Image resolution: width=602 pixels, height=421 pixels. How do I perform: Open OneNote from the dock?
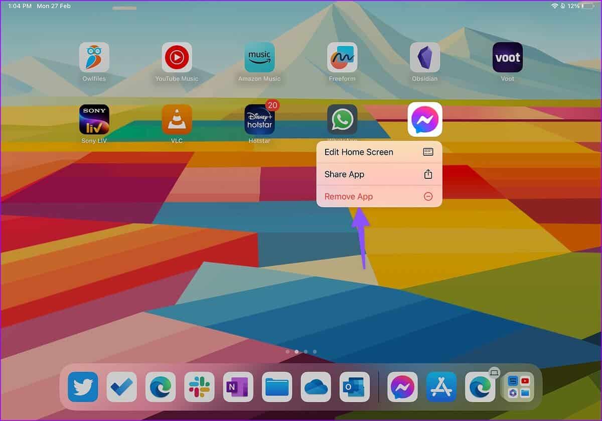click(x=238, y=387)
